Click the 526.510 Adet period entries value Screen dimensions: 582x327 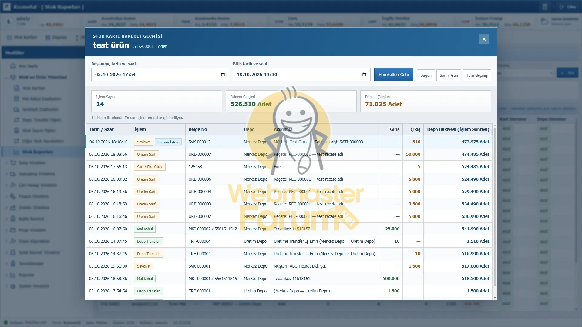(x=251, y=104)
